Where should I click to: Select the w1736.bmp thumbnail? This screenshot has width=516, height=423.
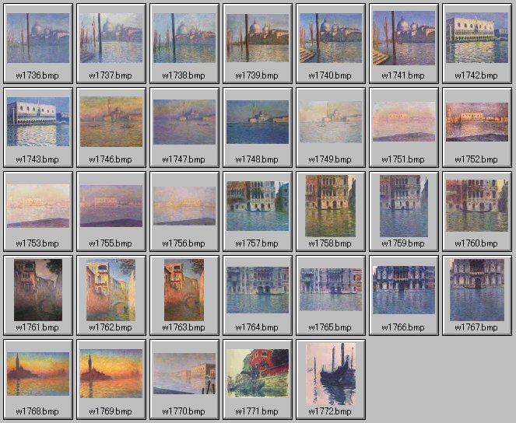point(38,37)
